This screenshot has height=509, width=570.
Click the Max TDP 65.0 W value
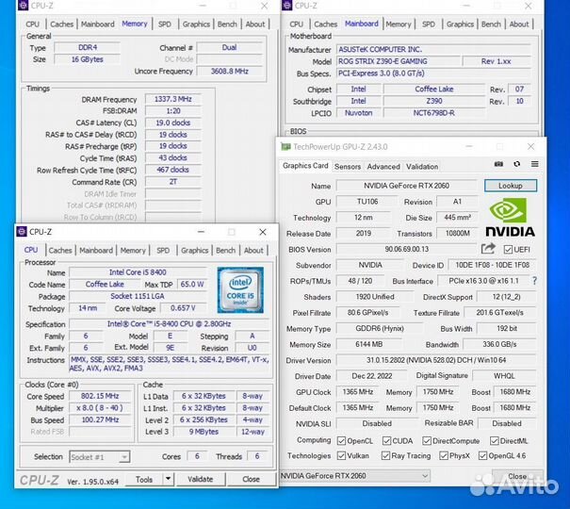191,285
